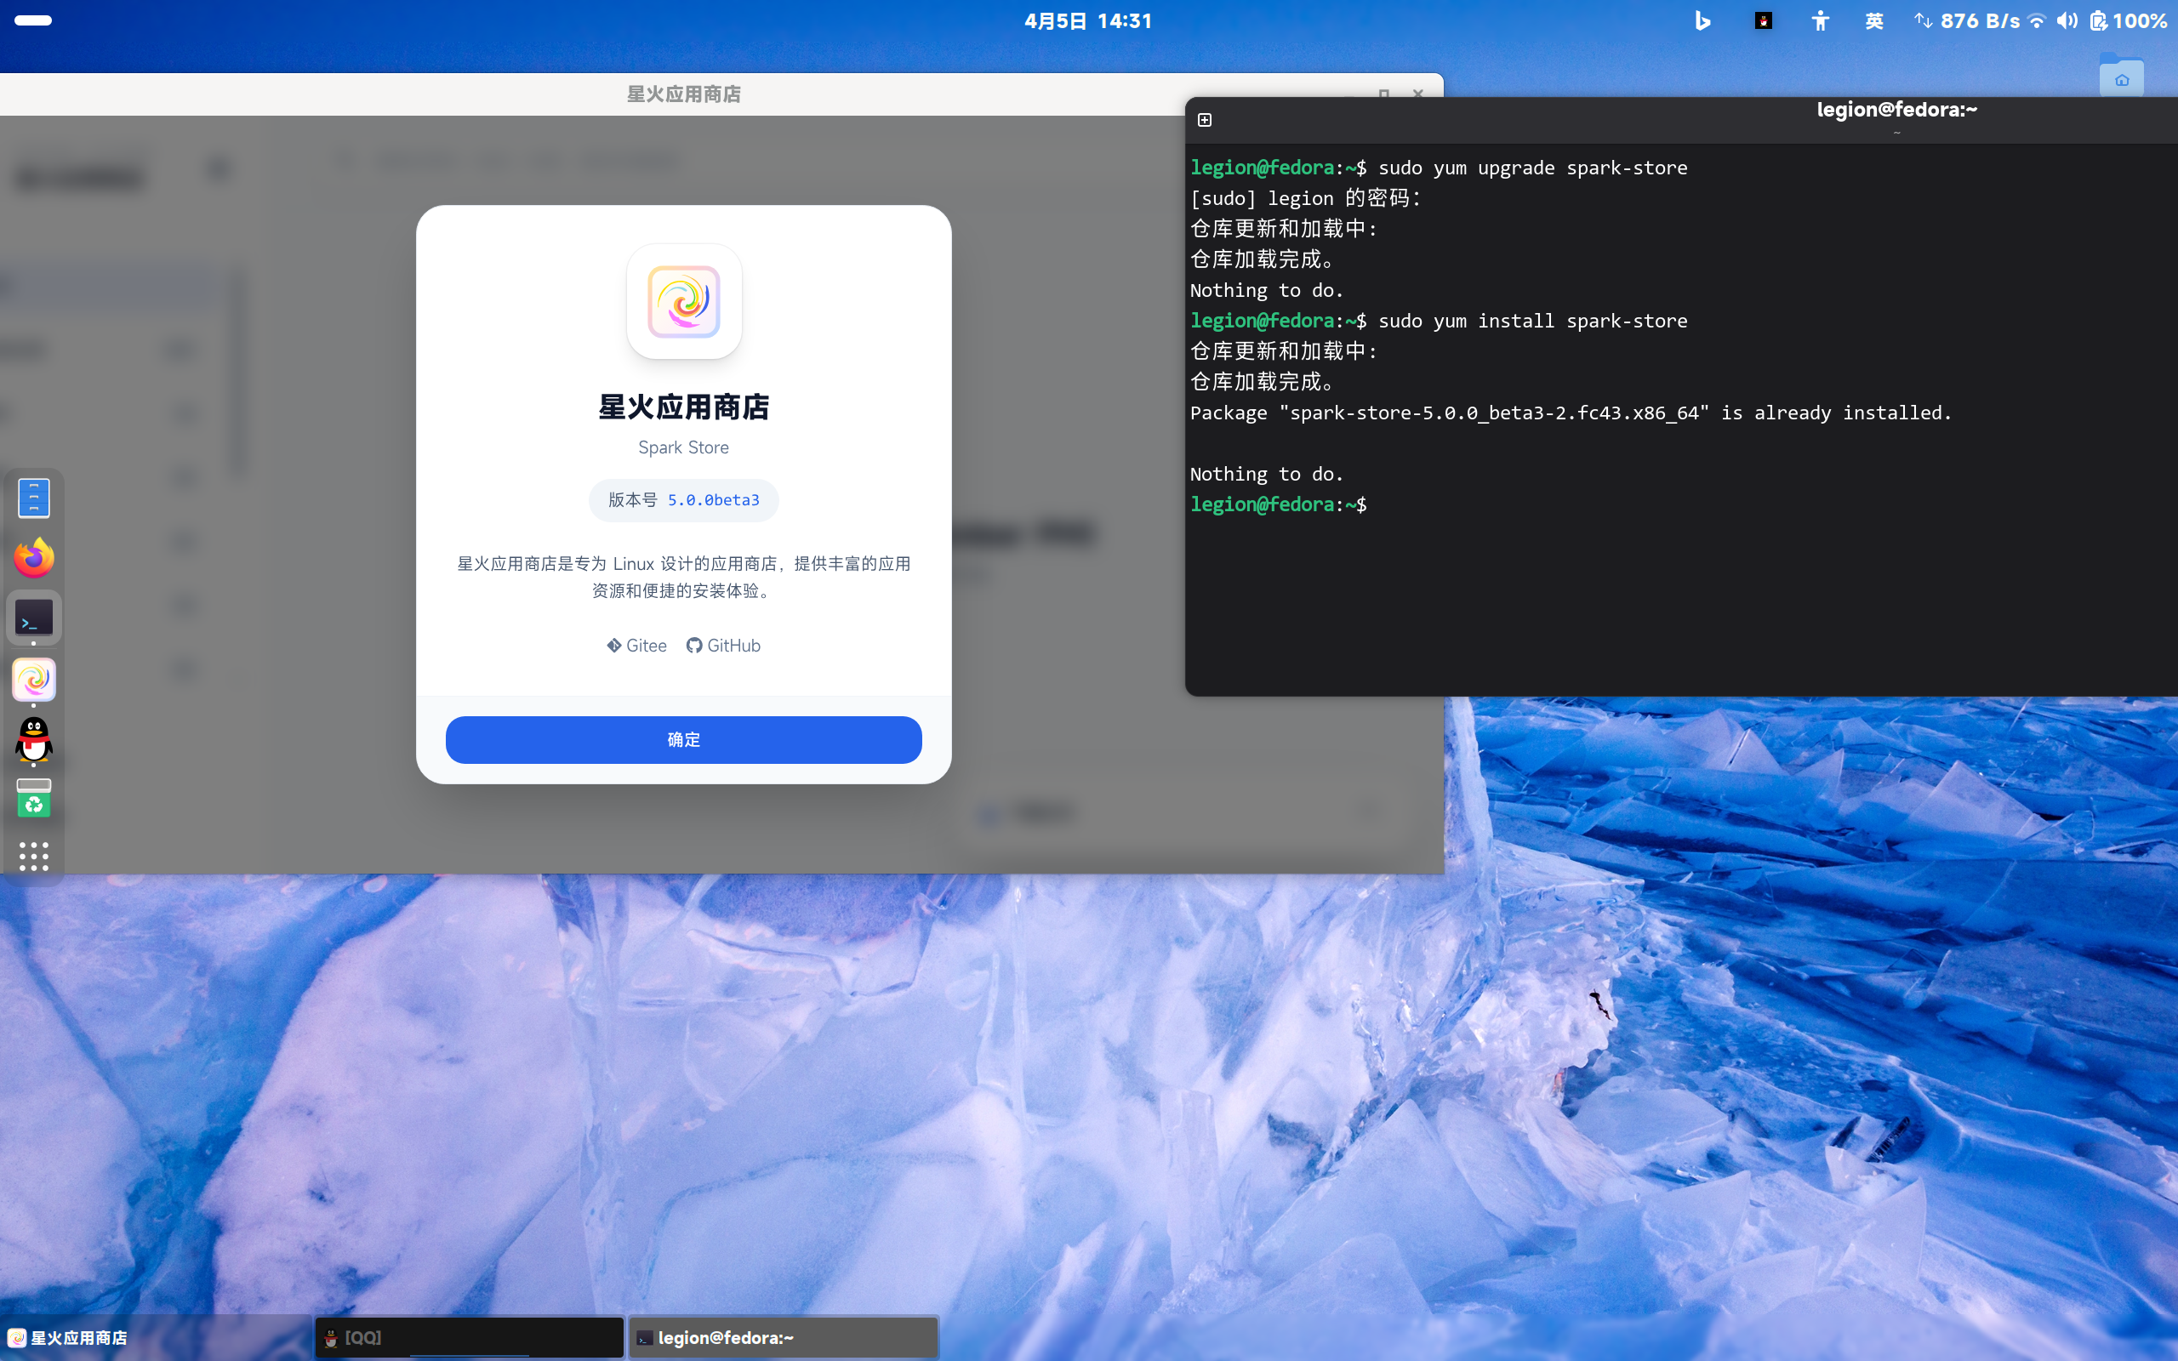Viewport: 2178px width, 1361px height.
Task: Open the Gitee link
Action: [x=636, y=646]
